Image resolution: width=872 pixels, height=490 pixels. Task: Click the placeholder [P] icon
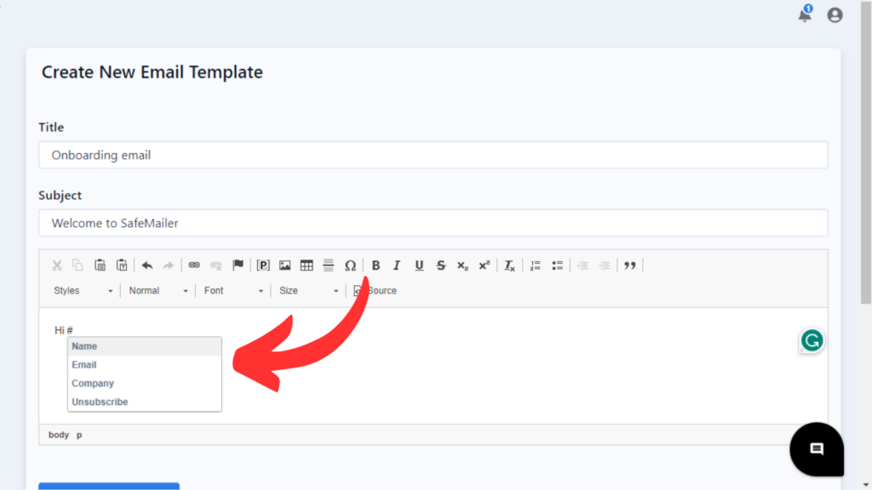pyautogui.click(x=263, y=265)
